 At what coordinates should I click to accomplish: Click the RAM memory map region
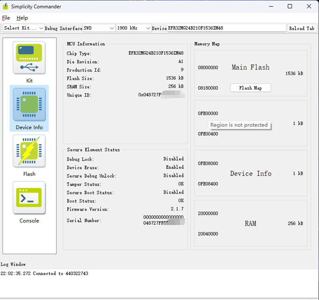pos(250,223)
